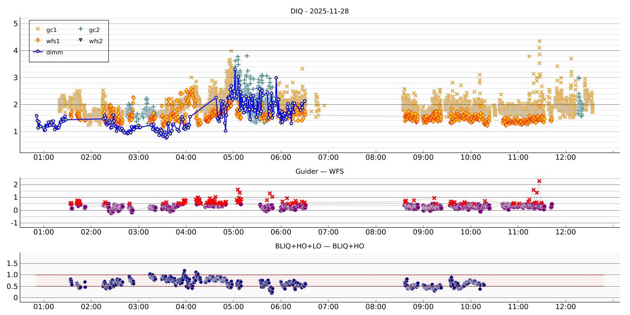Click the 06:00 tick in Guider panel
630x315 pixels.
(281, 232)
